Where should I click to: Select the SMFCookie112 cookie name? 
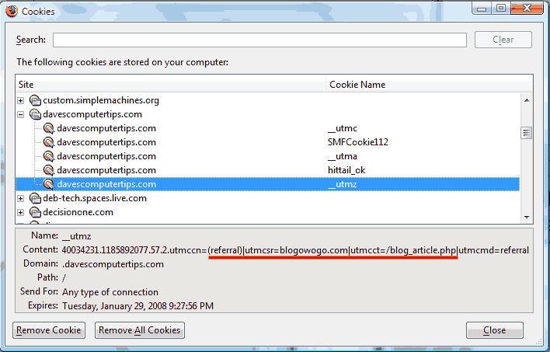click(x=358, y=142)
